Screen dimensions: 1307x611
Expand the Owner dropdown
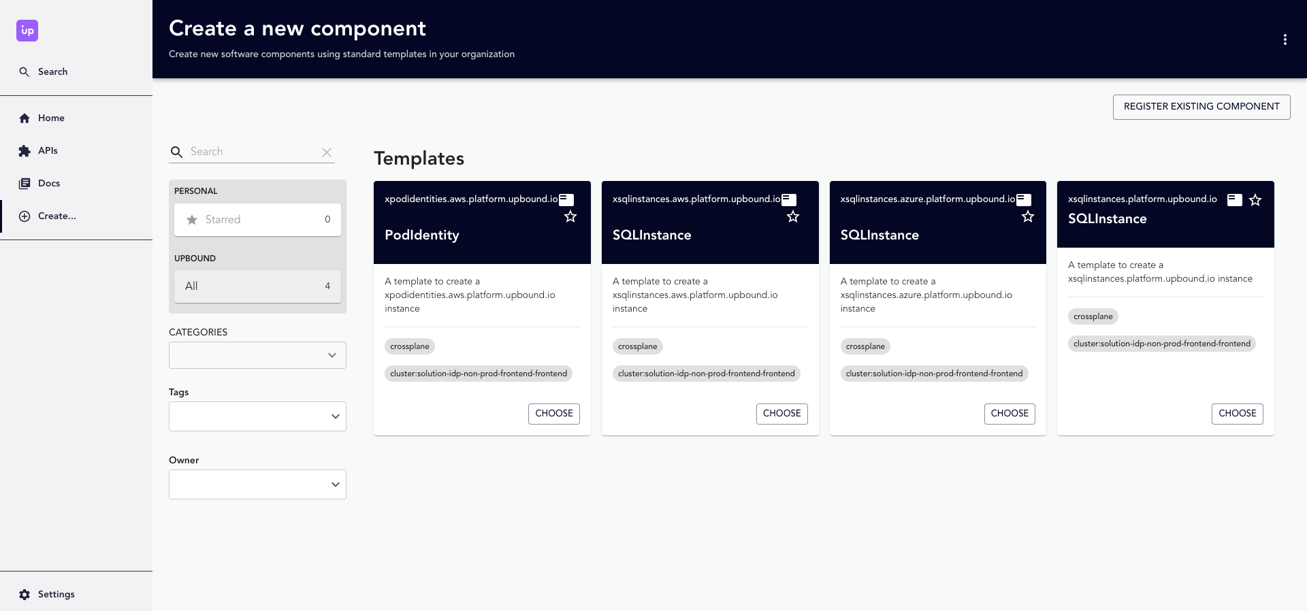pos(335,484)
